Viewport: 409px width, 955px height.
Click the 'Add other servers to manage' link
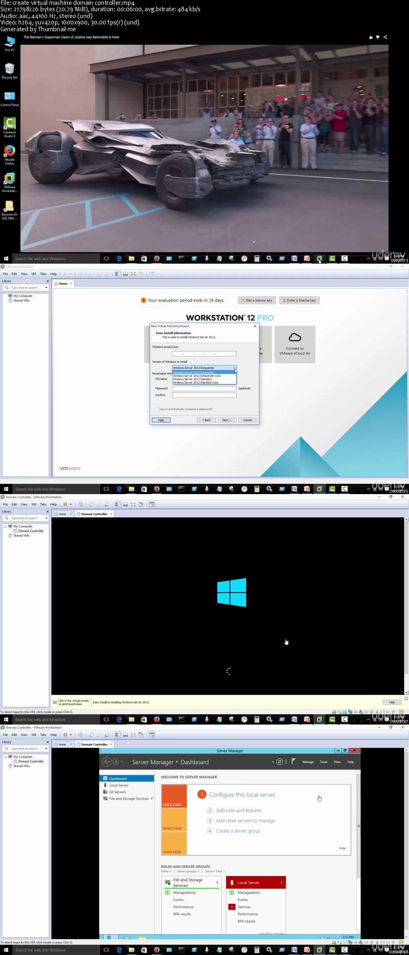click(246, 821)
